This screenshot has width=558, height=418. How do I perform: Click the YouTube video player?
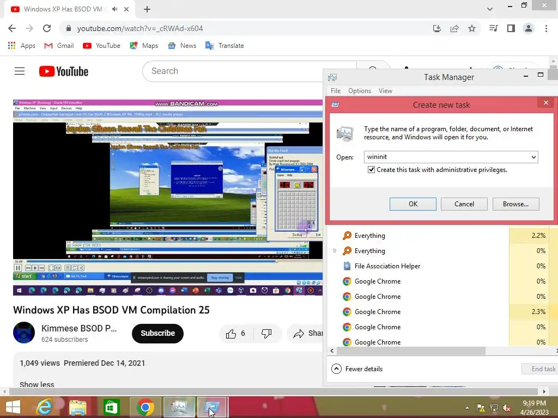tap(168, 197)
